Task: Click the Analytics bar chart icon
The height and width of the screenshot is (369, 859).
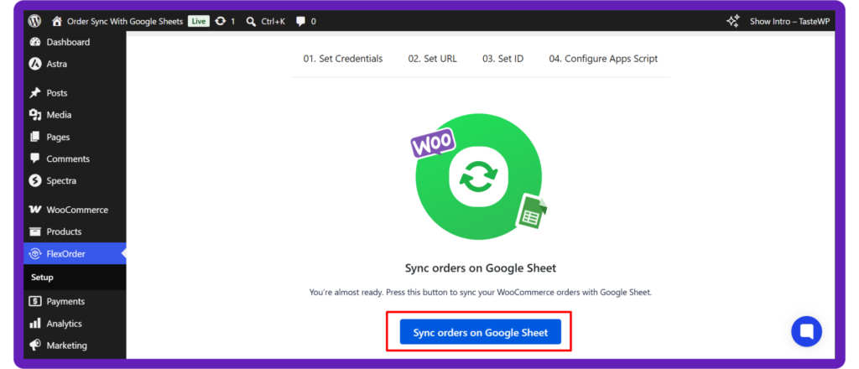Action: tap(35, 324)
